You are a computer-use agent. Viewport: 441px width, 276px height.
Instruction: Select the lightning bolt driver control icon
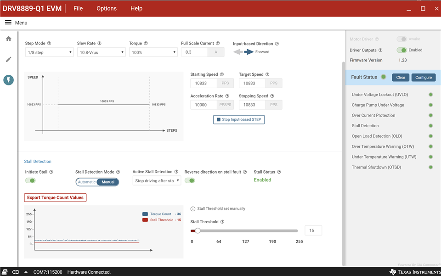pos(9,80)
